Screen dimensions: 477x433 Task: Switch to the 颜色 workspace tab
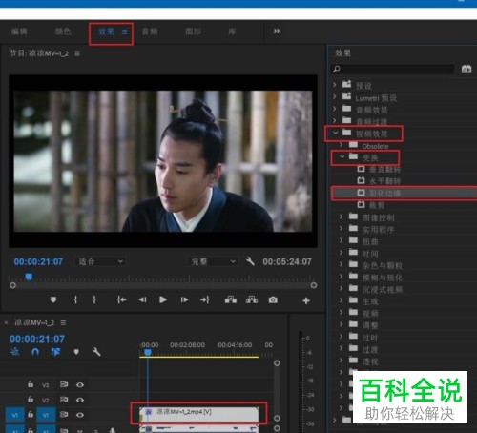pyautogui.click(x=63, y=31)
